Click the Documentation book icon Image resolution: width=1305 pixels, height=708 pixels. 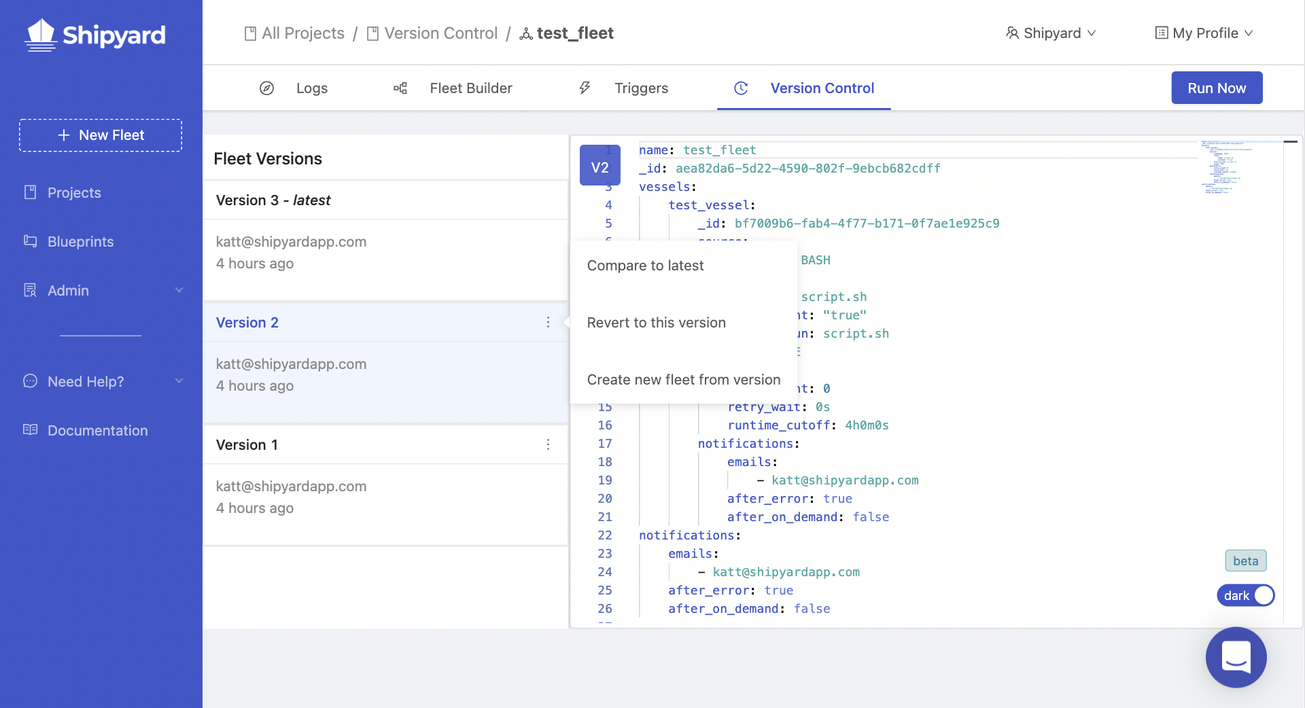click(x=30, y=430)
